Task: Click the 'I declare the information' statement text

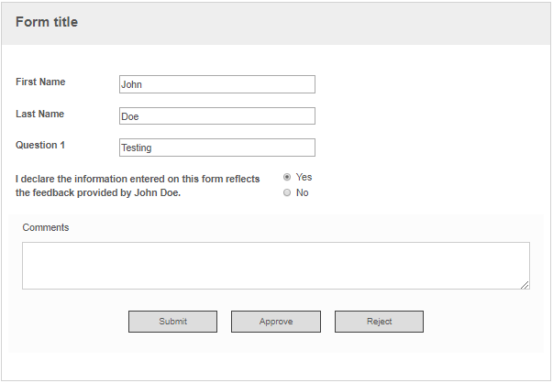Action: [x=138, y=186]
